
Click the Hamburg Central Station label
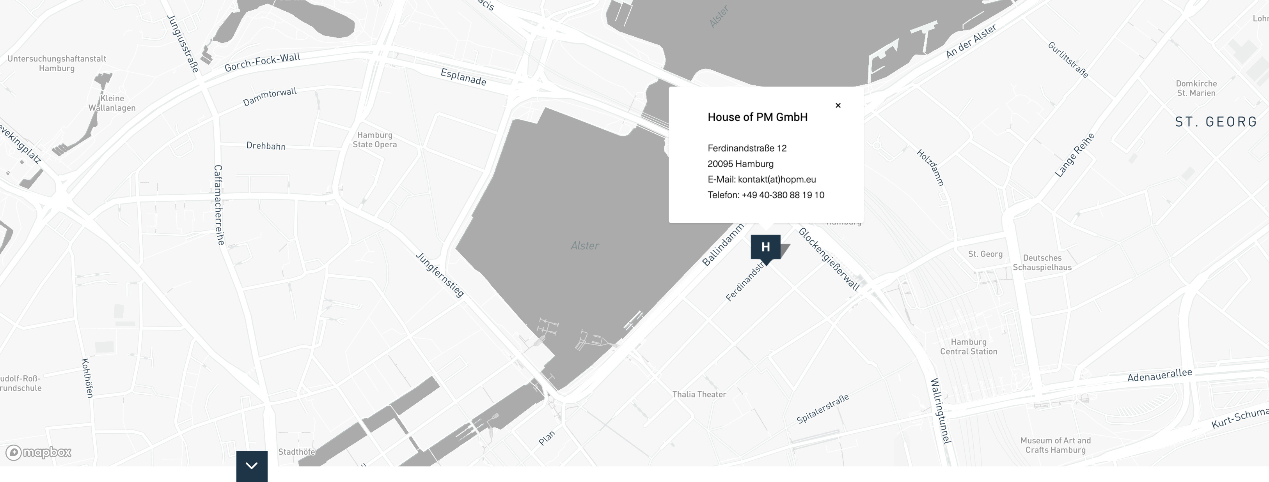tap(968, 347)
